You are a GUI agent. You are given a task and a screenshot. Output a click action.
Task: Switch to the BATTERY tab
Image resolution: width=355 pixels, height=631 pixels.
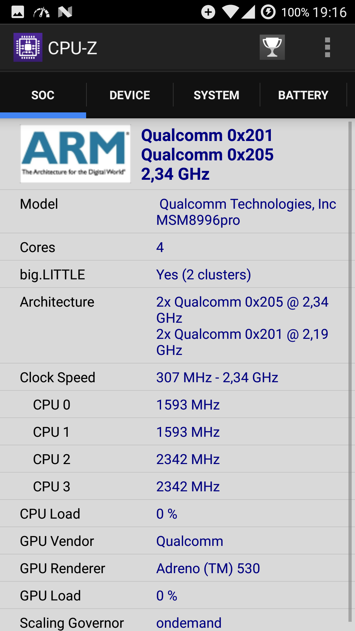(x=303, y=95)
